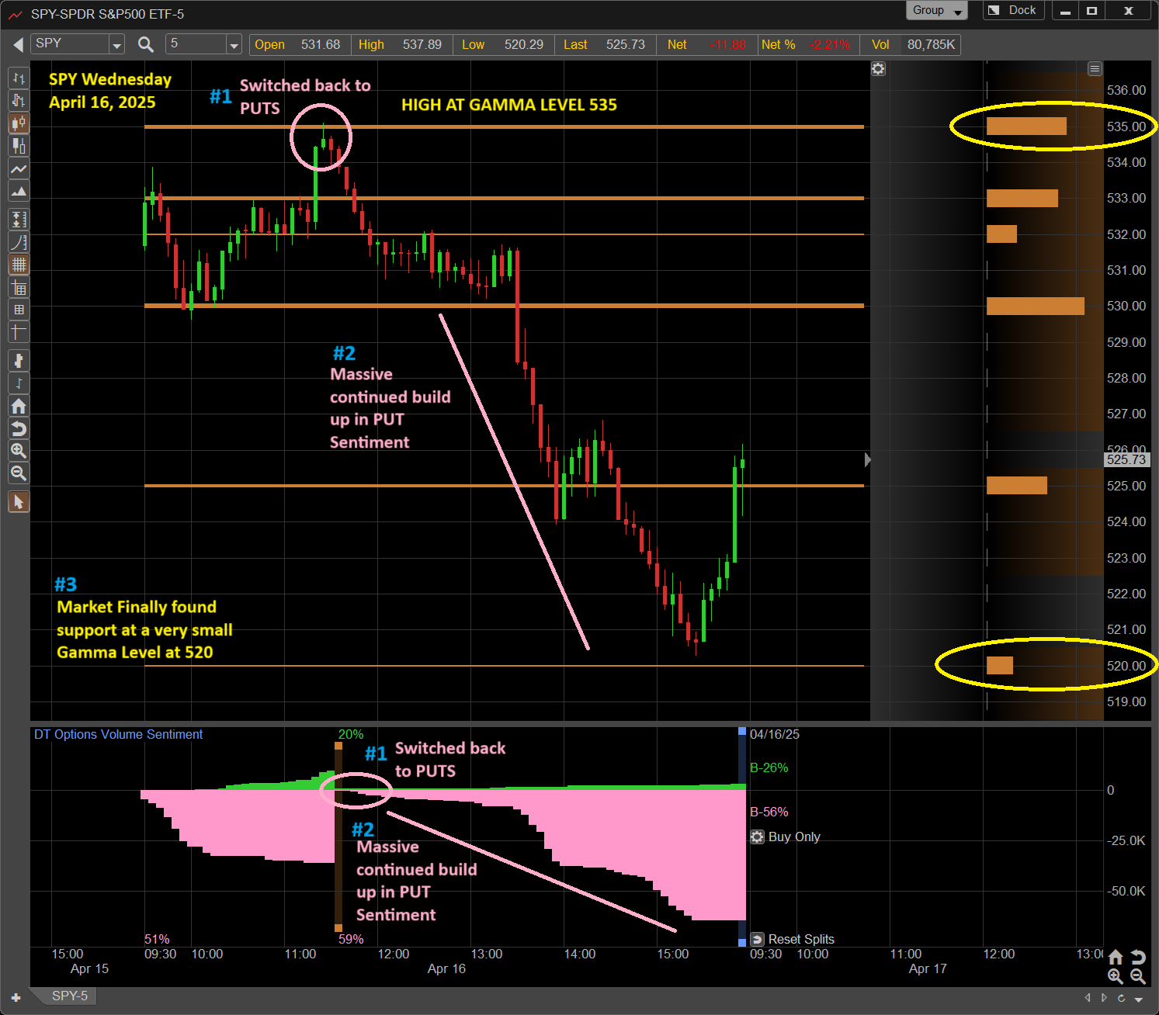The image size is (1159, 1015).
Task: Select the thick bar chart type
Action: pyautogui.click(x=19, y=146)
